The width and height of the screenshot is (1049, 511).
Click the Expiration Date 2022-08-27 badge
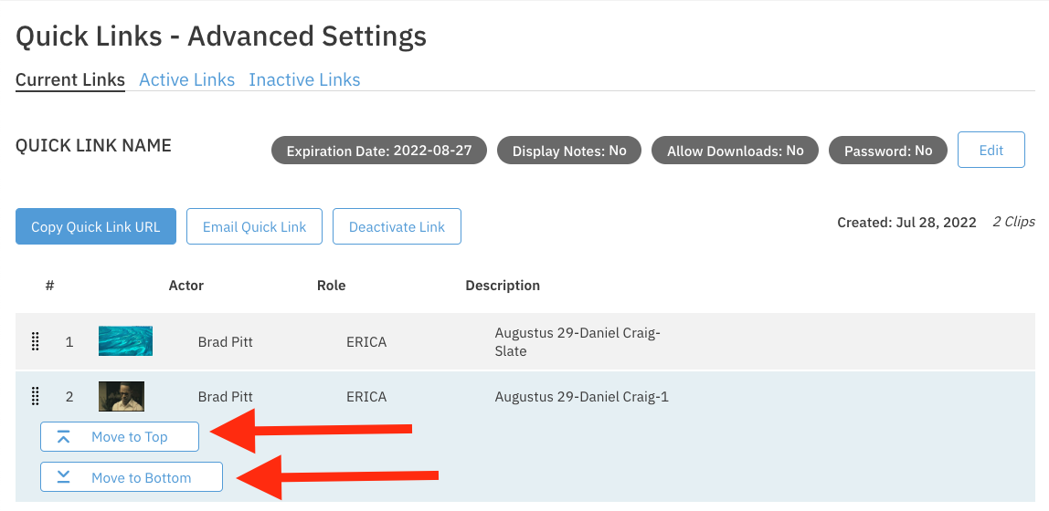[378, 151]
